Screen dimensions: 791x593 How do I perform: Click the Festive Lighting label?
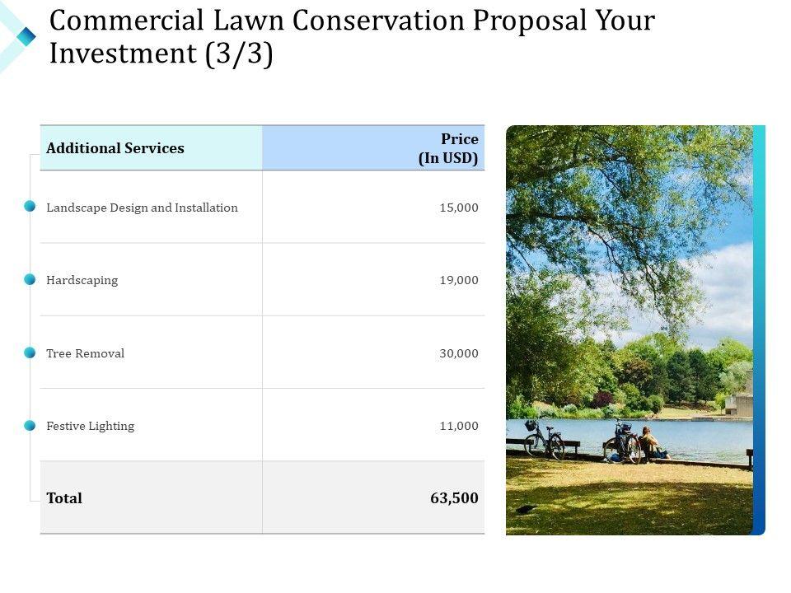click(x=91, y=426)
